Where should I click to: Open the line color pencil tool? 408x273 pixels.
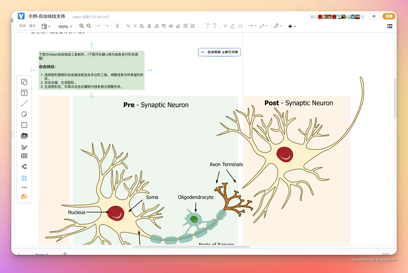(233, 26)
